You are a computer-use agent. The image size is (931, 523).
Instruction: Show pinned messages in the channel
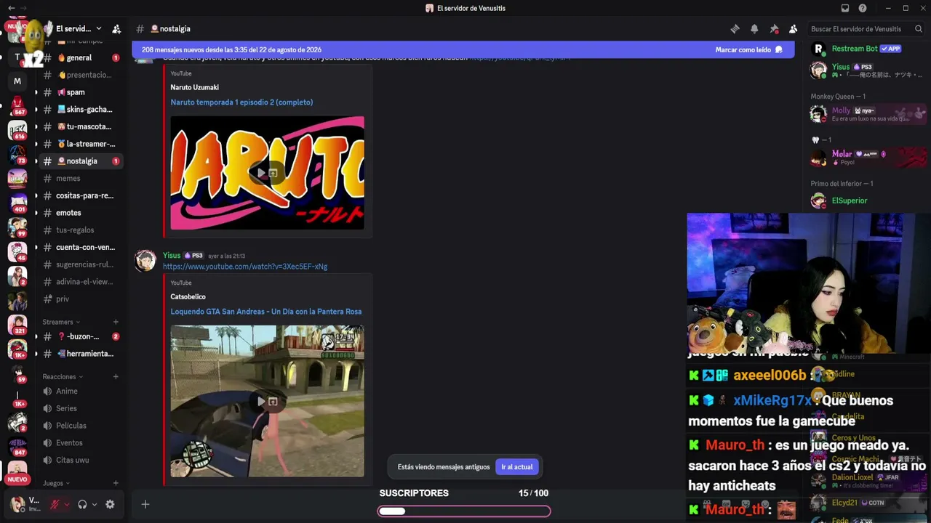point(774,29)
